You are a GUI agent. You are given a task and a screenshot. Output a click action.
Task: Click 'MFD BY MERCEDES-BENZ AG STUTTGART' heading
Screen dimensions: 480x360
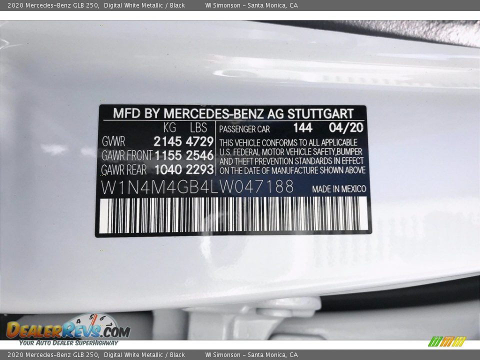coord(233,113)
